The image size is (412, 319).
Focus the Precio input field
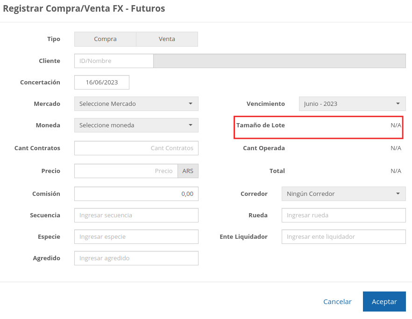(126, 171)
